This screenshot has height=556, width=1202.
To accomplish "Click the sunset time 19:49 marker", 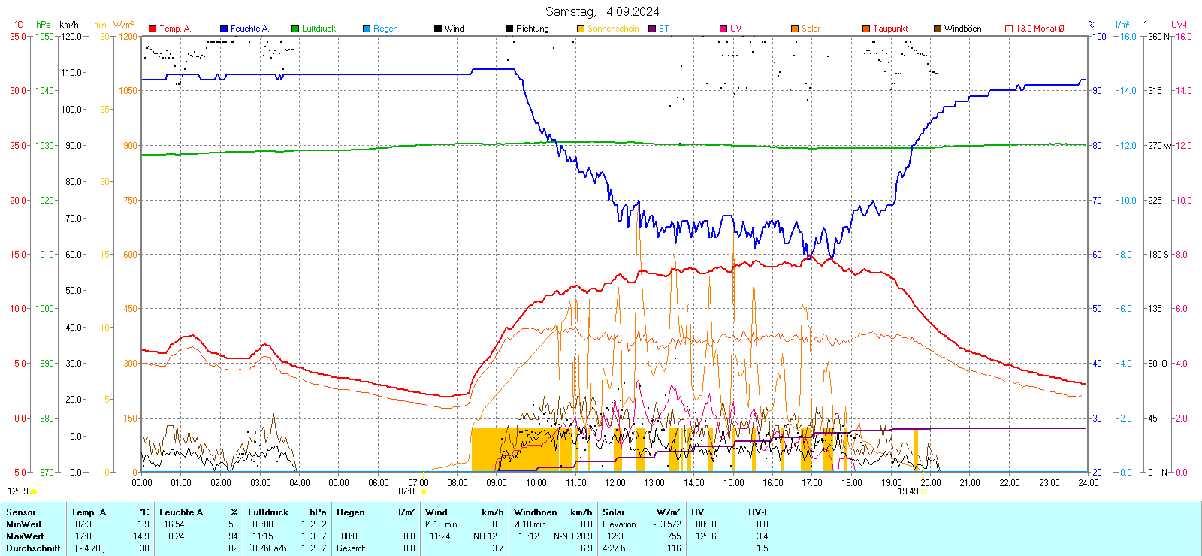I will (908, 491).
